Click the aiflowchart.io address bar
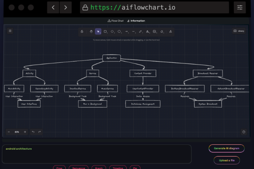This screenshot has height=169, width=254. 154,7
